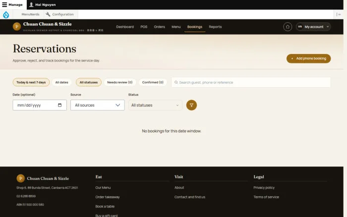Viewport: 347px width, 217px height.
Task: Click the date input field
Action: [40, 105]
